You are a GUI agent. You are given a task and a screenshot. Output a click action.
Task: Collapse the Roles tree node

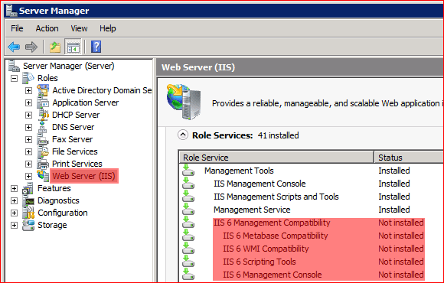[14, 78]
